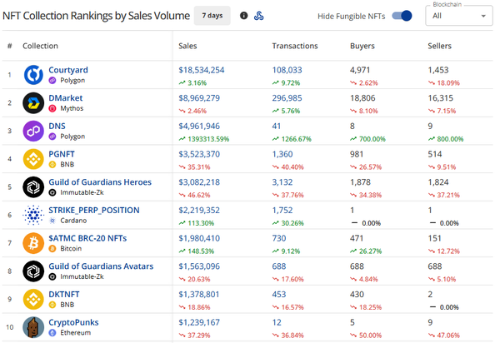Click the blue webhook/API icon in header

tap(258, 16)
